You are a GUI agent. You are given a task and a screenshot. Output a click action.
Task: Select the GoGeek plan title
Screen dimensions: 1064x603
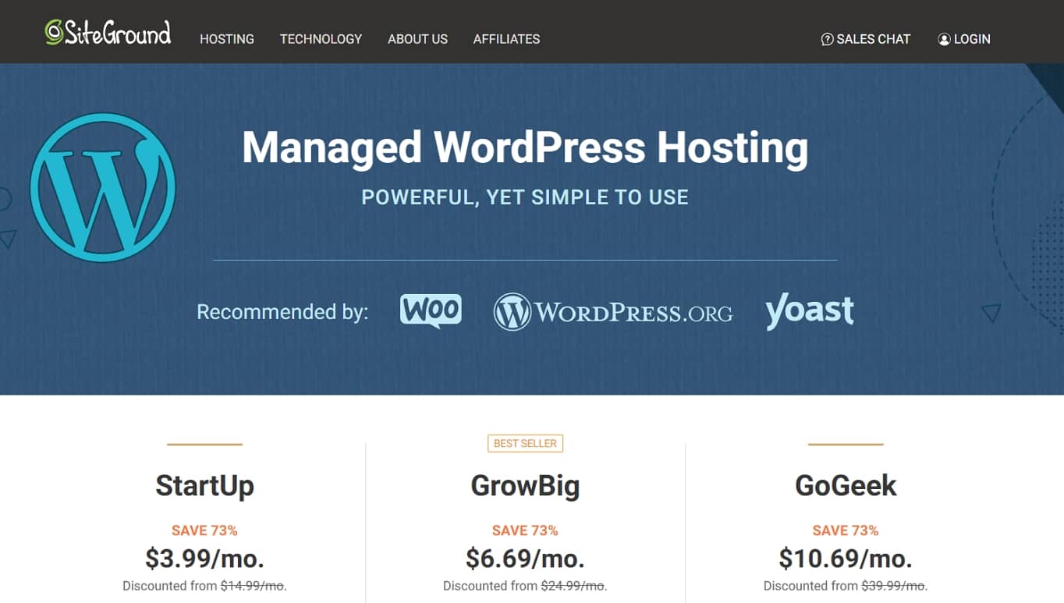846,485
